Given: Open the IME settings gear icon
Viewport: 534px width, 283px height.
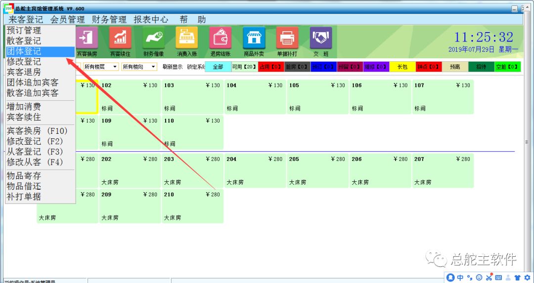Looking at the screenshot, I should 527,278.
